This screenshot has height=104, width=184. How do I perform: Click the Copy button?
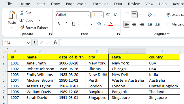pos(27,20)
